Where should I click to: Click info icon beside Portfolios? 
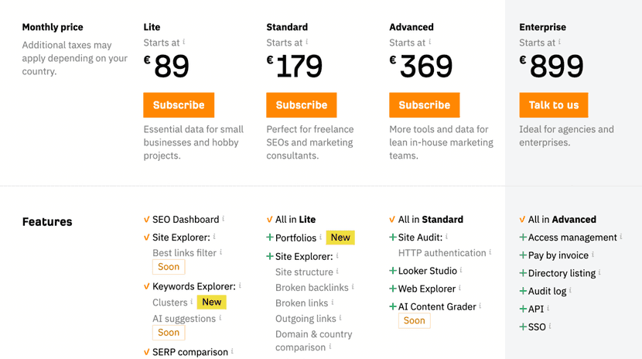point(321,237)
